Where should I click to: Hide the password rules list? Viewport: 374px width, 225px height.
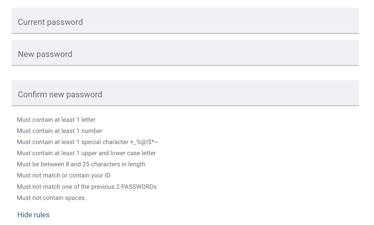click(x=33, y=215)
